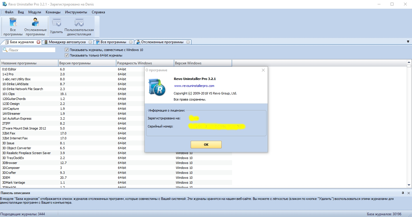Close the Все программы tab
The image size is (412, 217).
coord(131,42)
